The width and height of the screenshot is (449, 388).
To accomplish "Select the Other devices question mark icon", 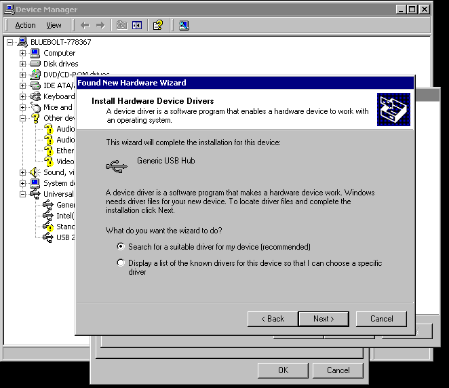I will 35,118.
